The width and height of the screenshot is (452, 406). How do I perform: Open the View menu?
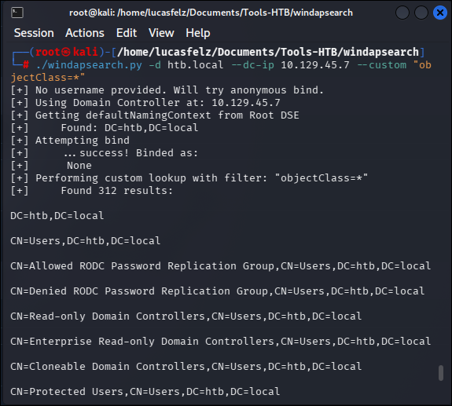(x=161, y=33)
